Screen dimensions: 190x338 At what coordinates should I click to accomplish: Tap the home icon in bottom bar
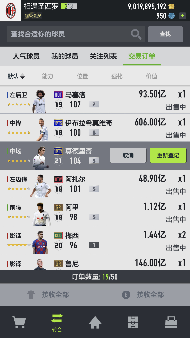point(95,323)
